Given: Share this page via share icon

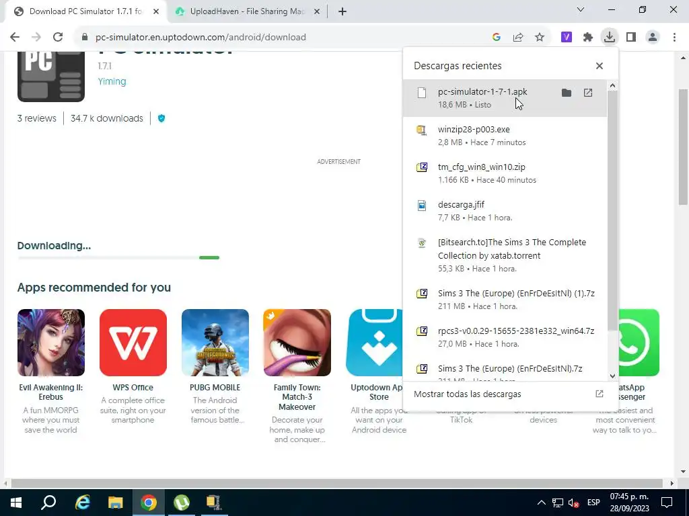Looking at the screenshot, I should 518,38.
